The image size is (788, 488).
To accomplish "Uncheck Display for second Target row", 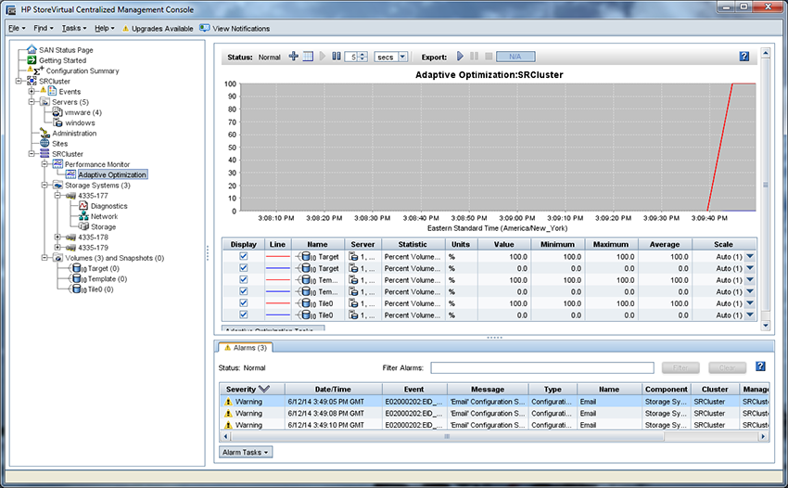I will (x=243, y=268).
